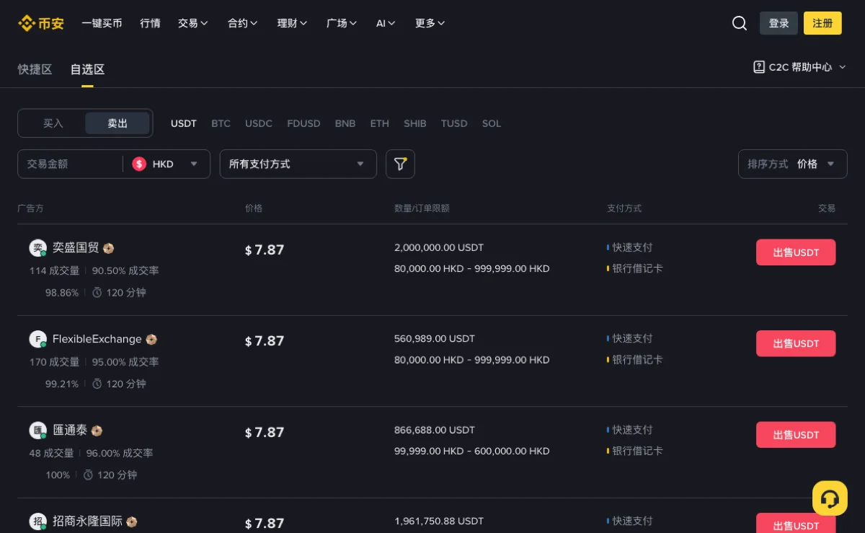This screenshot has width=865, height=533.
Task: Select the 买入 buy toggle
Action: coord(53,123)
